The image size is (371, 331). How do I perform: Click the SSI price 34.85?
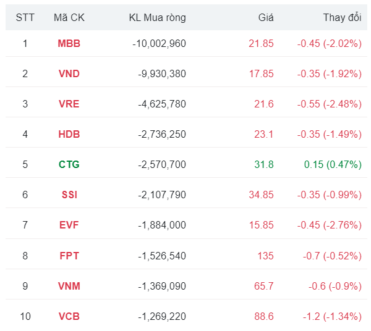(x=261, y=195)
